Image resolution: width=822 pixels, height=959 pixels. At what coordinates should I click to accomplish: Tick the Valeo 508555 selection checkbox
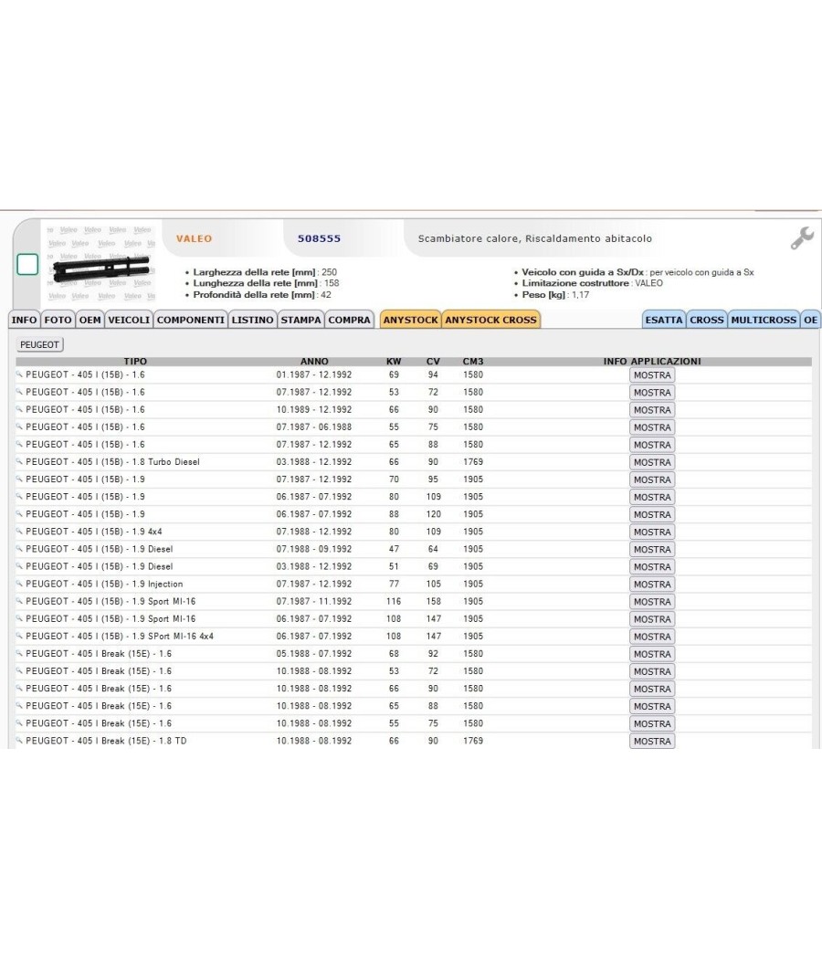27,264
